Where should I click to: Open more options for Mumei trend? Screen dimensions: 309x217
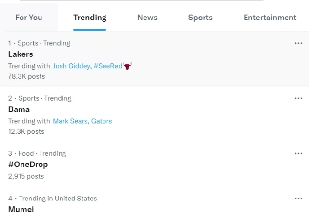298,199
